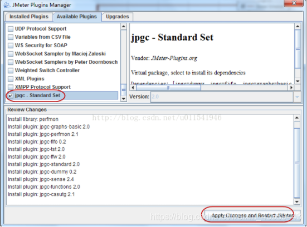This screenshot has width=307, height=227.
Task: Click the description horizontal scroll left arrow
Action: click(x=133, y=88)
